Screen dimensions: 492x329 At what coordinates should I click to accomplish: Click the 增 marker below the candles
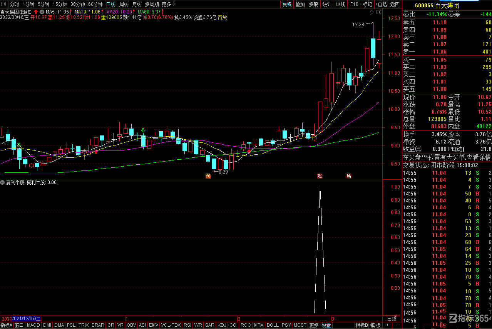point(349,176)
